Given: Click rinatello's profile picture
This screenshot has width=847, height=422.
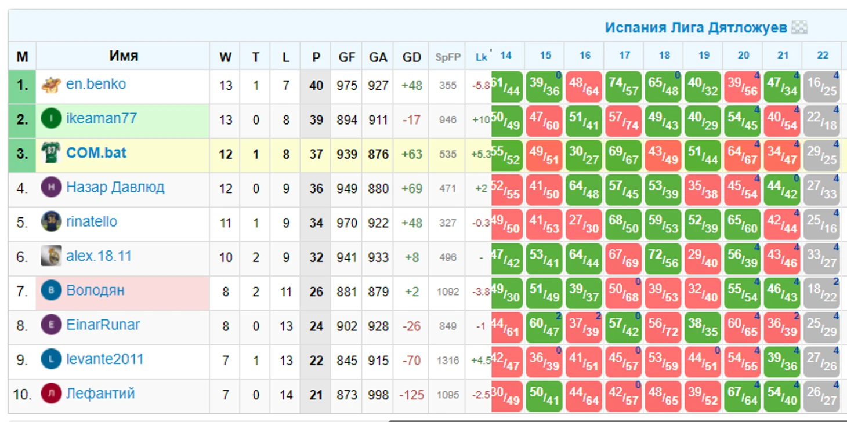Looking at the screenshot, I should click(51, 222).
